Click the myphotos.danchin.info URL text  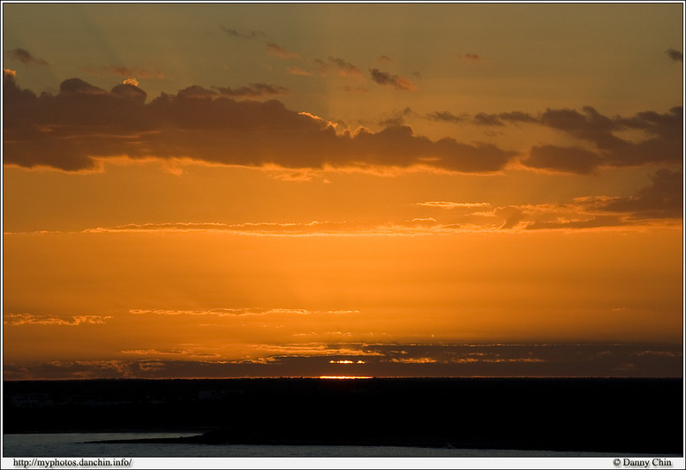tap(72, 463)
